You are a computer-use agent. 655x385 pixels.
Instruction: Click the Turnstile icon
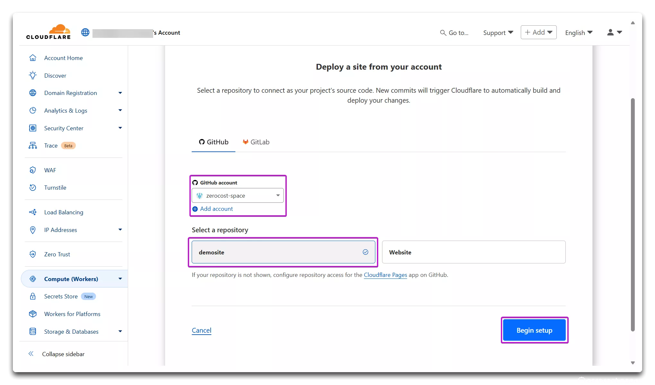click(33, 187)
